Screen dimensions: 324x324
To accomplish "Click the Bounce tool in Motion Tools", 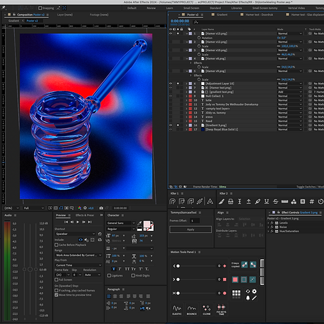I will [x=192, y=310].
